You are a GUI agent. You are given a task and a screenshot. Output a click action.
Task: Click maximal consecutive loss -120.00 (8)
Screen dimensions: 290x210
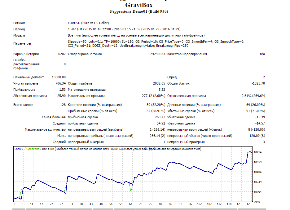[257, 136]
